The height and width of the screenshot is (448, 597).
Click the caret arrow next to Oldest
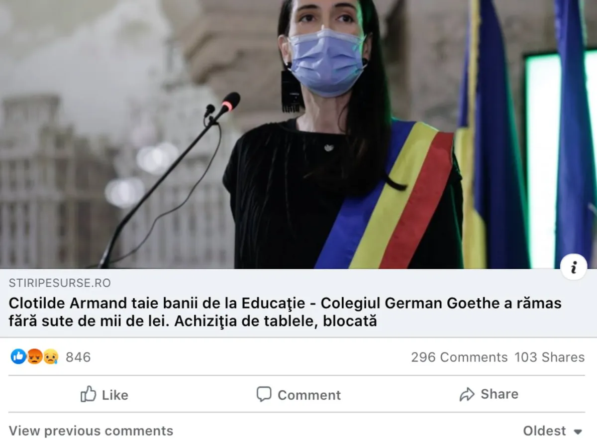pos(578,432)
